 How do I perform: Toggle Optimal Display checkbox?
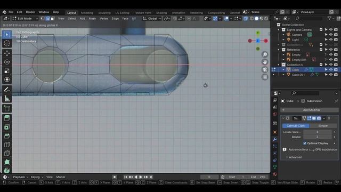305,143
